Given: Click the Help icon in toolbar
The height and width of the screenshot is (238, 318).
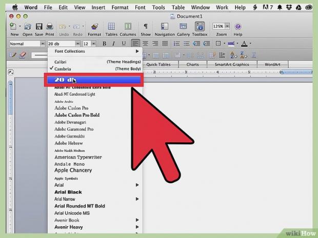Looking at the screenshot, I should click(x=237, y=27).
